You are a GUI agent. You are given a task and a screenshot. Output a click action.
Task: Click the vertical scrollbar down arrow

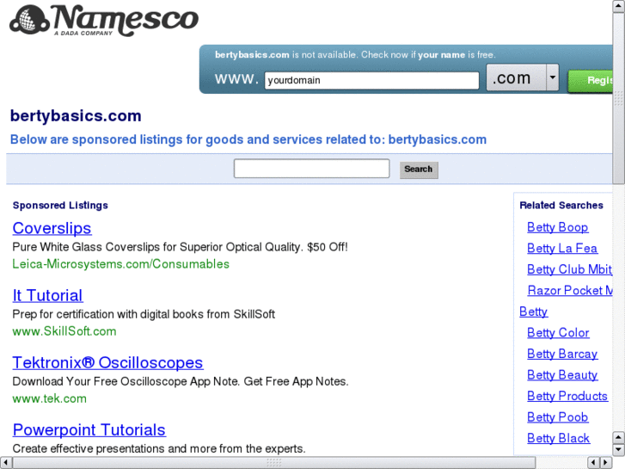(x=619, y=450)
